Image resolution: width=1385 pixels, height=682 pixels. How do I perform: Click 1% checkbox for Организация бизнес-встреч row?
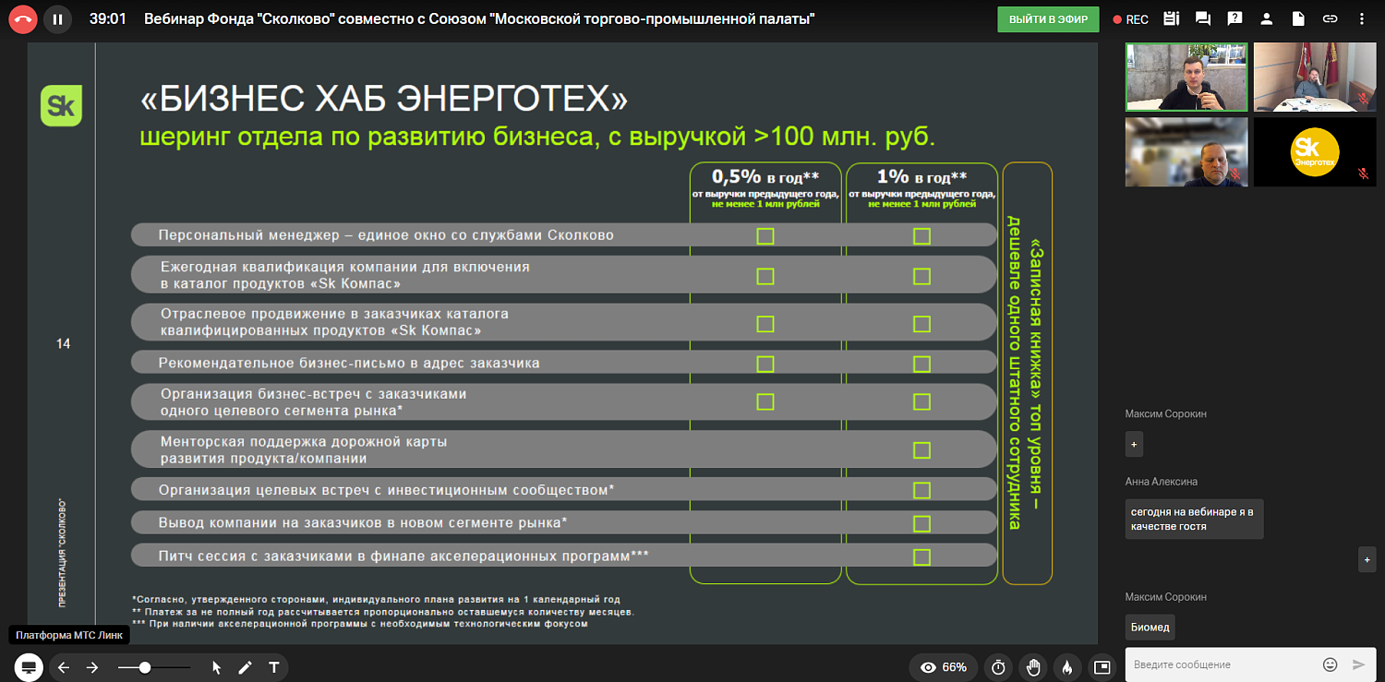pyautogui.click(x=921, y=401)
